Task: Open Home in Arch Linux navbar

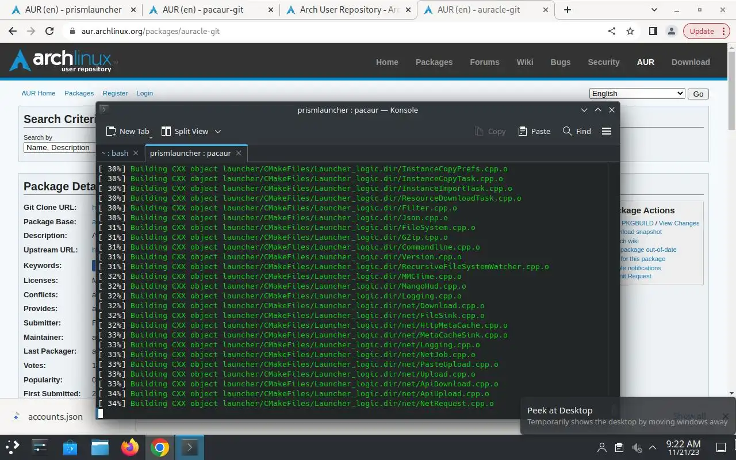Action: pyautogui.click(x=387, y=62)
